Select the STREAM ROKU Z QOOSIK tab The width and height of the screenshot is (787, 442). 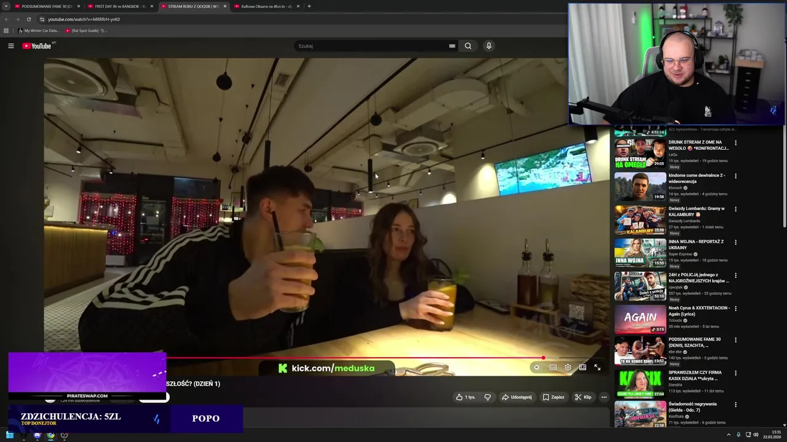point(192,6)
